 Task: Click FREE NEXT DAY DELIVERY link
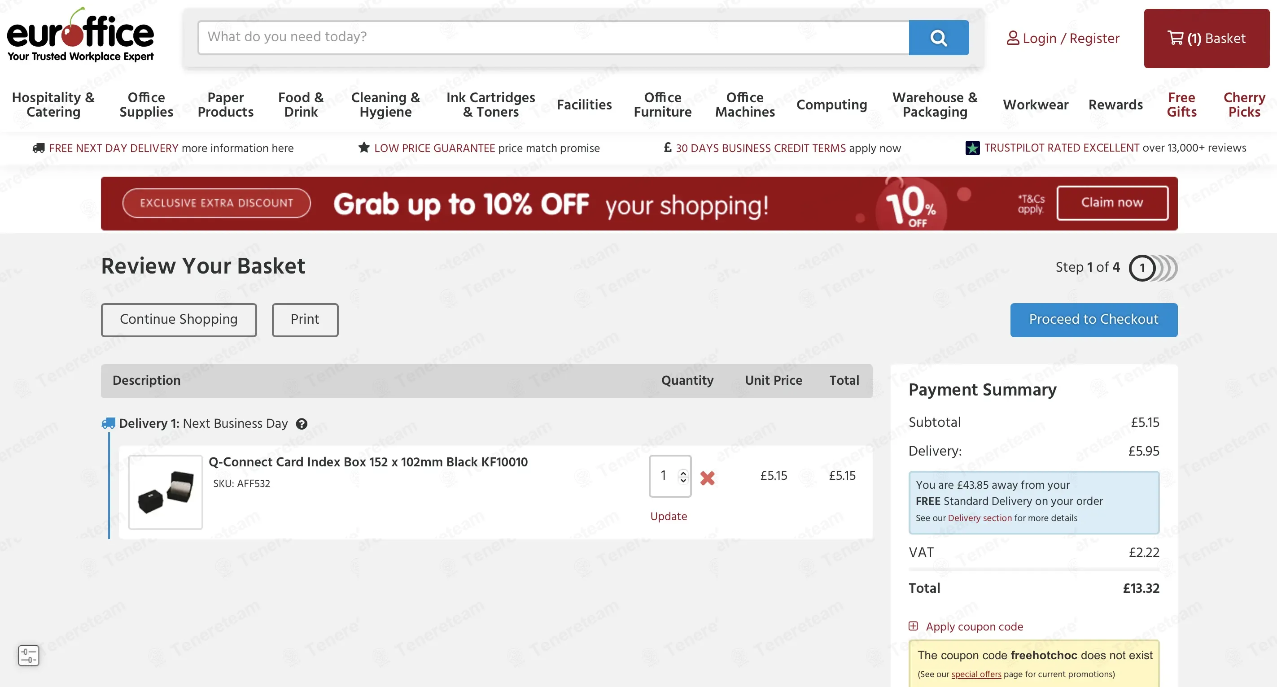[x=114, y=148]
